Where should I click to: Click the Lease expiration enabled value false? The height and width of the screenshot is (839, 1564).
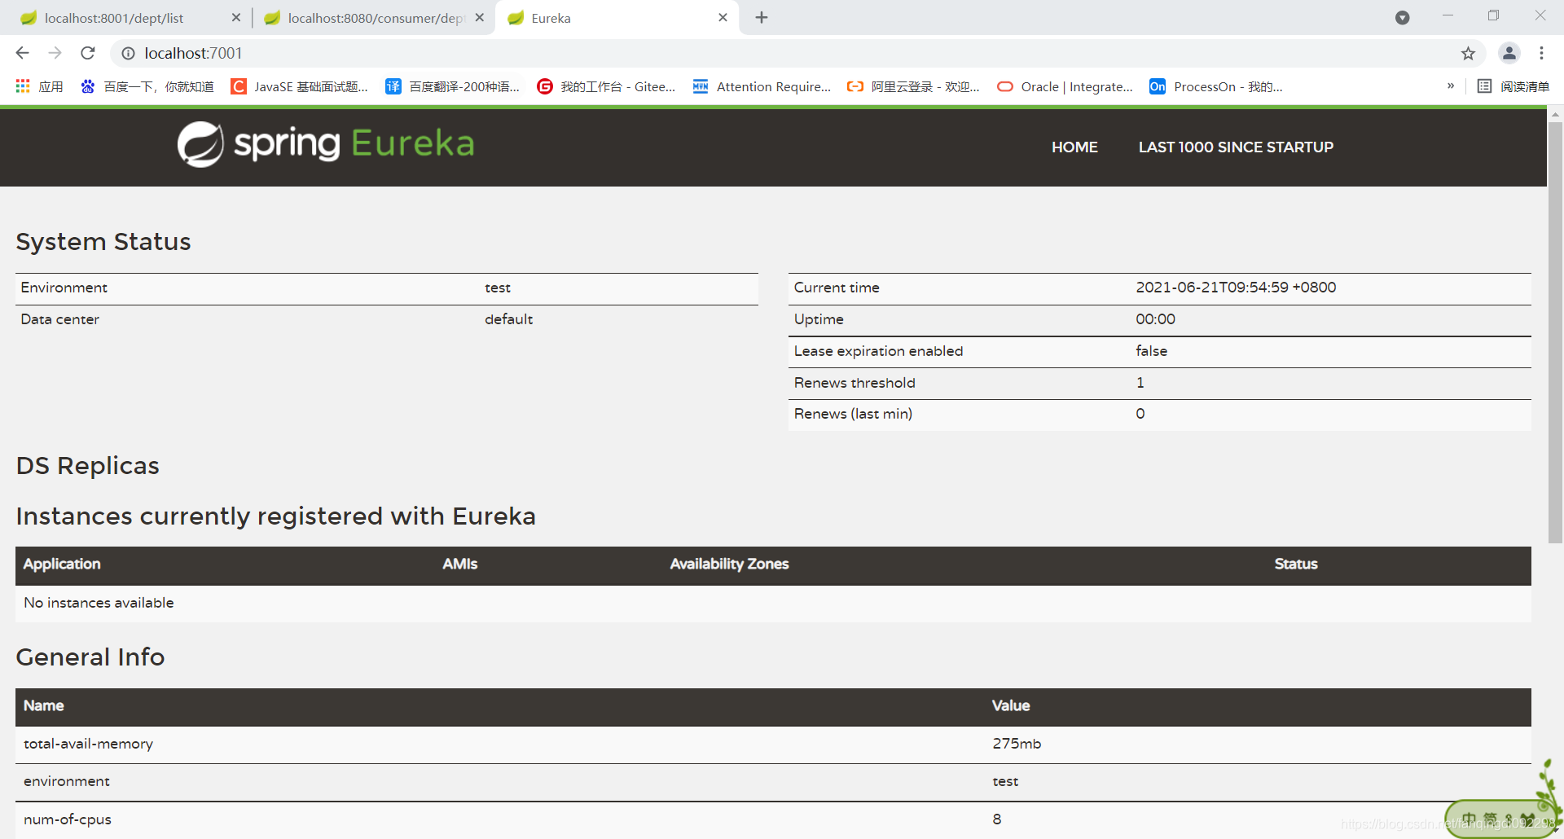pos(1152,351)
